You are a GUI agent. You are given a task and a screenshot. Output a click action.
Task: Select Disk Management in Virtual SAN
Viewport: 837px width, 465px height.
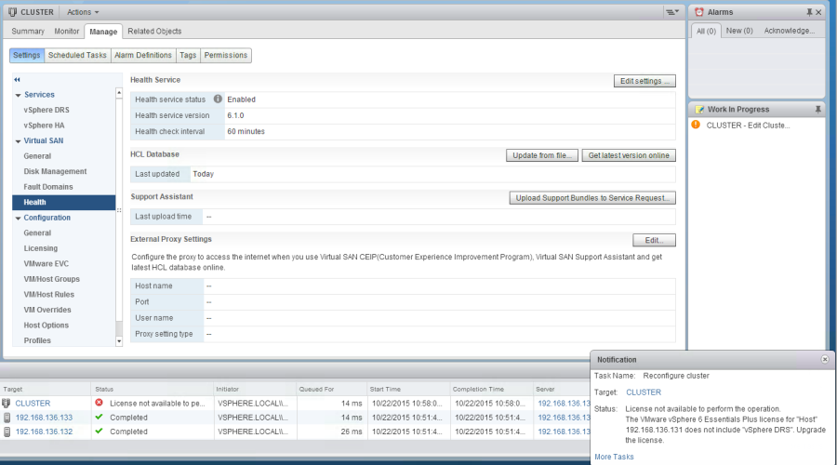point(55,171)
